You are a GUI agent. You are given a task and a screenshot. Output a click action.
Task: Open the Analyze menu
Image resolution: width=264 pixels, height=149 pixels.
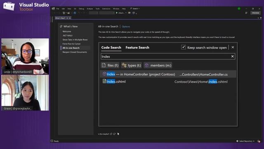pos(90,9)
